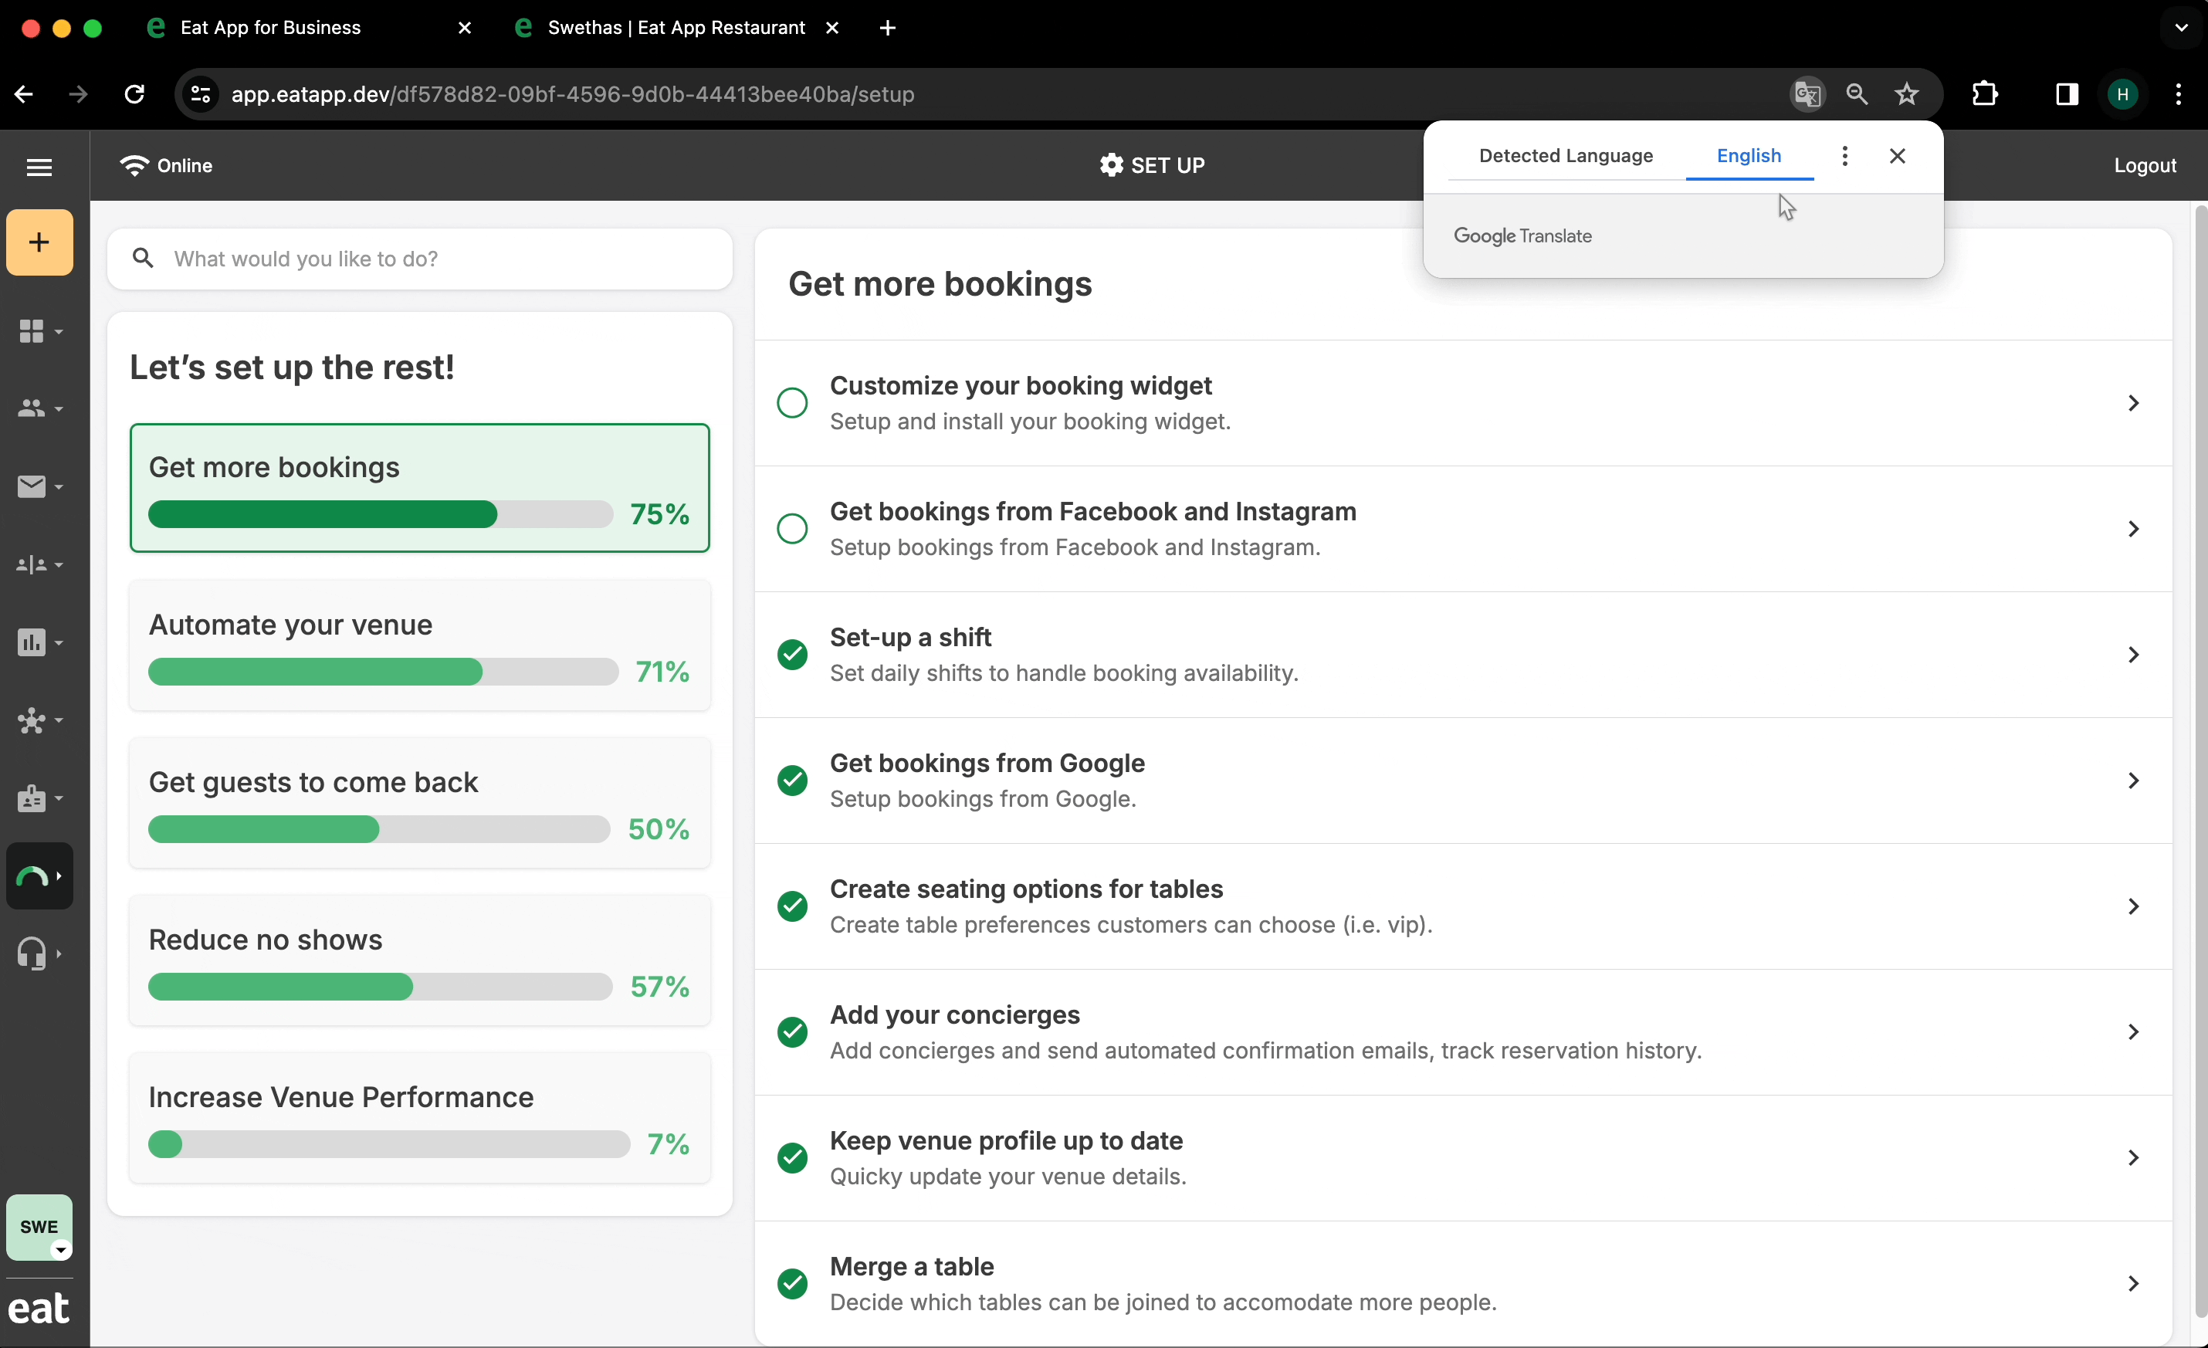Open the hamburger menu in the sidebar
This screenshot has height=1348, width=2208.
coord(39,167)
